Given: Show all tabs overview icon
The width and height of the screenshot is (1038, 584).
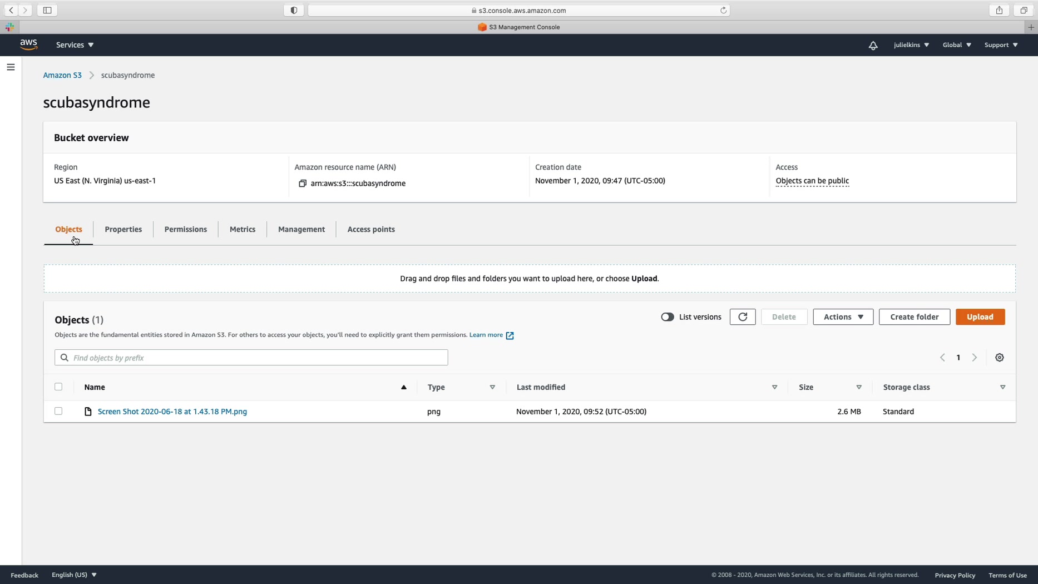Looking at the screenshot, I should pos(1024,10).
